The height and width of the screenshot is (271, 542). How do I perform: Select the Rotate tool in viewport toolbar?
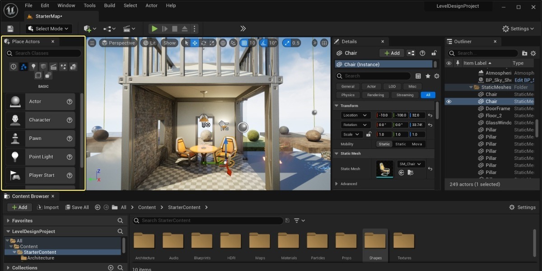[x=203, y=42]
